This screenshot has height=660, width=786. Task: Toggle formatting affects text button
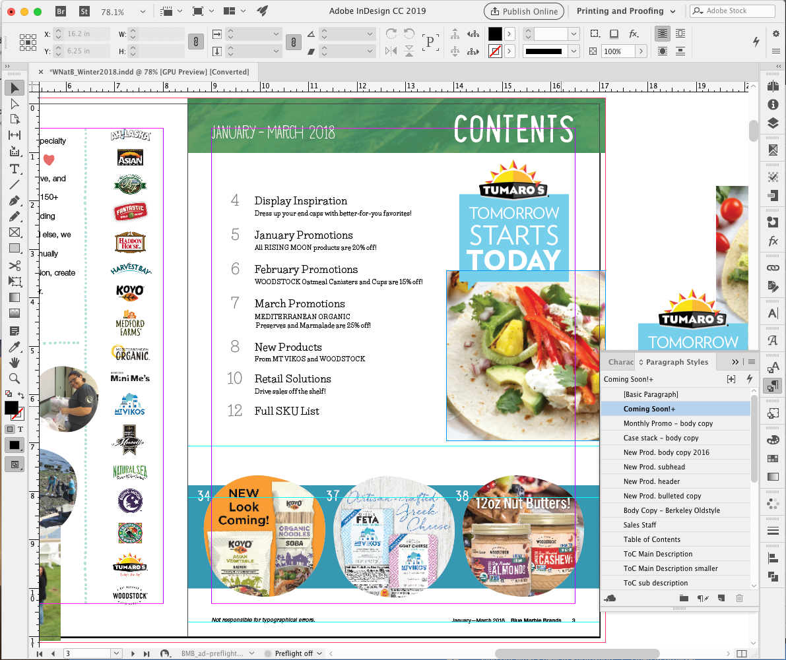coord(20,429)
